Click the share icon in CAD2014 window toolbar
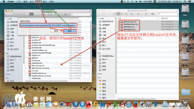Viewport: 194px width, 109px height. [x=146, y=14]
